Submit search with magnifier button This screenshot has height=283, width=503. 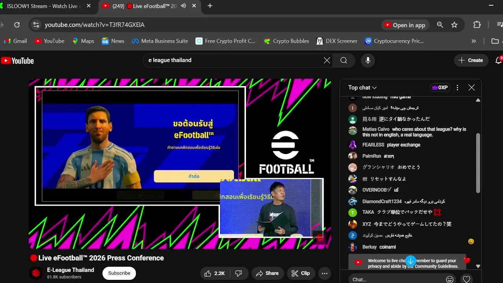point(344,60)
